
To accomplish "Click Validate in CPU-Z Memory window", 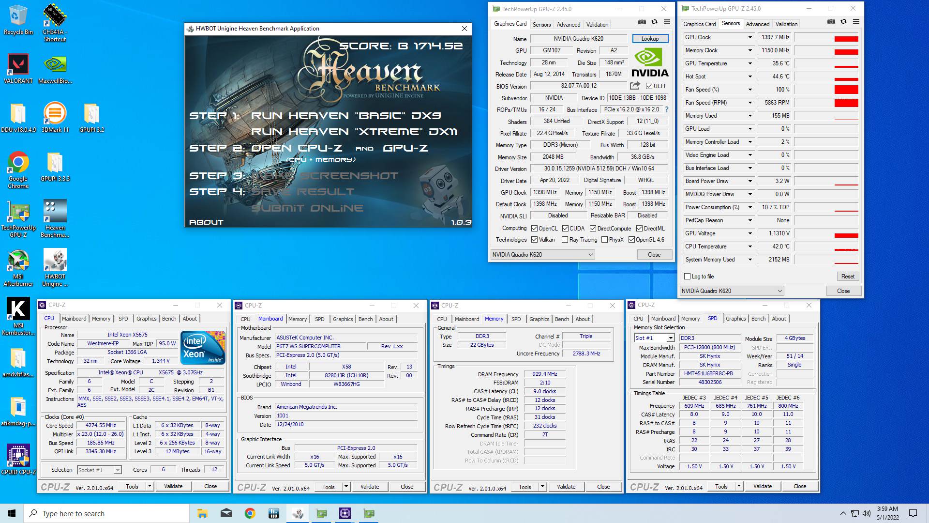I will point(566,487).
